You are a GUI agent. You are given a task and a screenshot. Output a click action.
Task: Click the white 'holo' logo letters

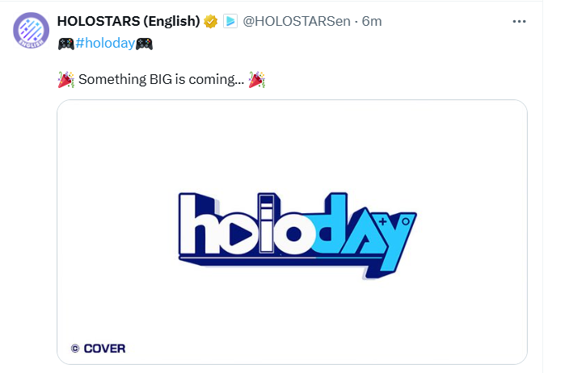(x=247, y=224)
